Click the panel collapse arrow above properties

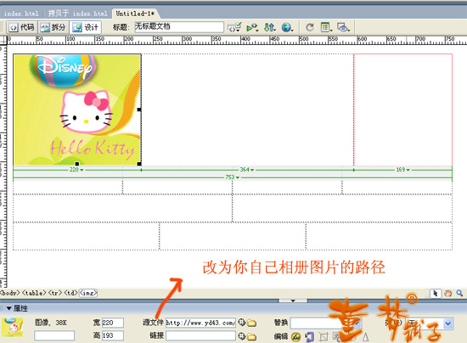click(293, 301)
